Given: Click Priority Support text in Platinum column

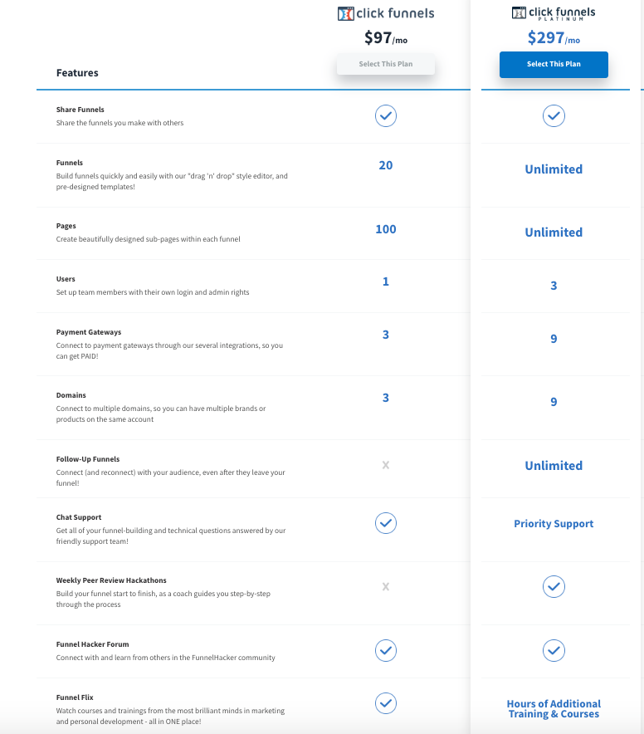Looking at the screenshot, I should pyautogui.click(x=554, y=524).
